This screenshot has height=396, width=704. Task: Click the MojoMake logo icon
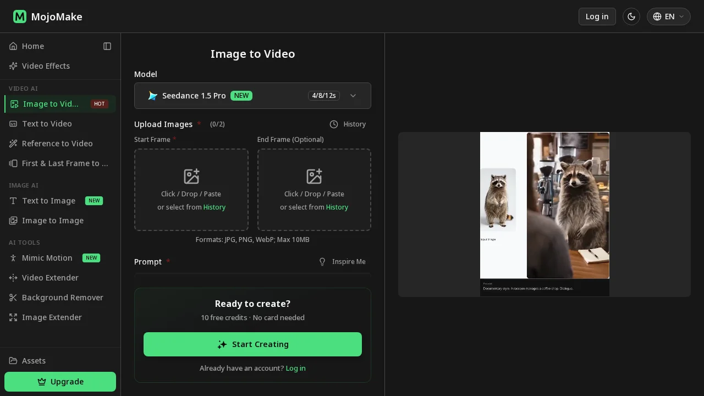point(20,16)
